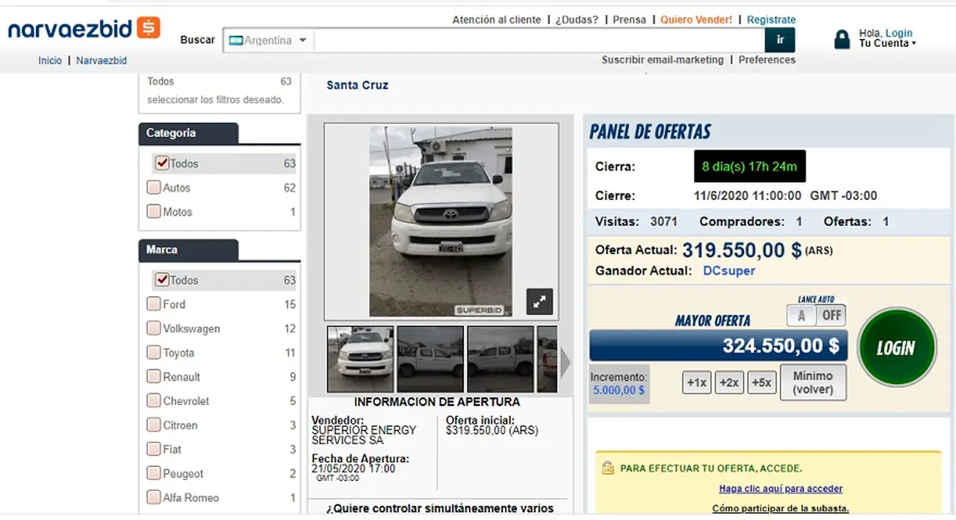The height and width of the screenshot is (520, 956).
Task: Open DCsuper winner profile link
Action: tap(729, 271)
